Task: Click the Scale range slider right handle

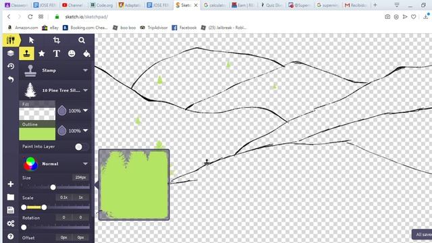Action: (44, 207)
